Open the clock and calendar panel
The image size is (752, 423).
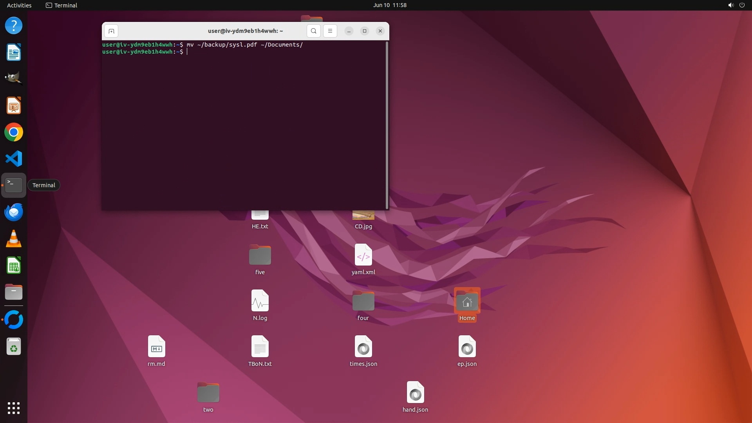tap(389, 5)
